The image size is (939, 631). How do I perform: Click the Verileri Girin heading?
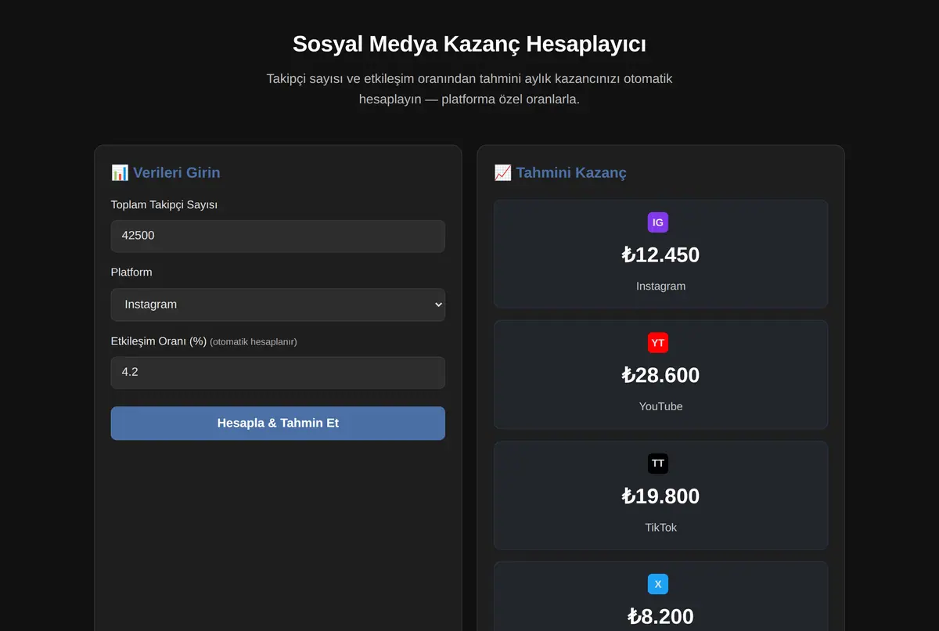click(x=176, y=173)
